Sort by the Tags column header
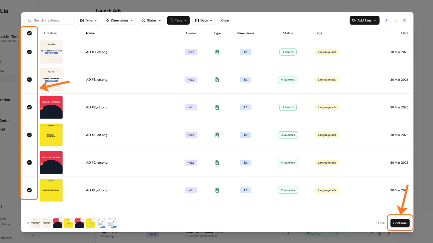 click(319, 33)
